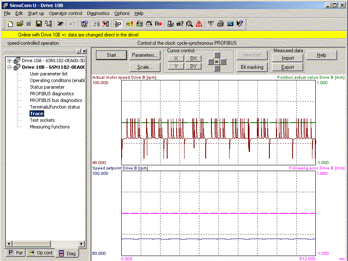348x261 pixels.
Task: Open a file with the folder icon
Action: coord(20,24)
